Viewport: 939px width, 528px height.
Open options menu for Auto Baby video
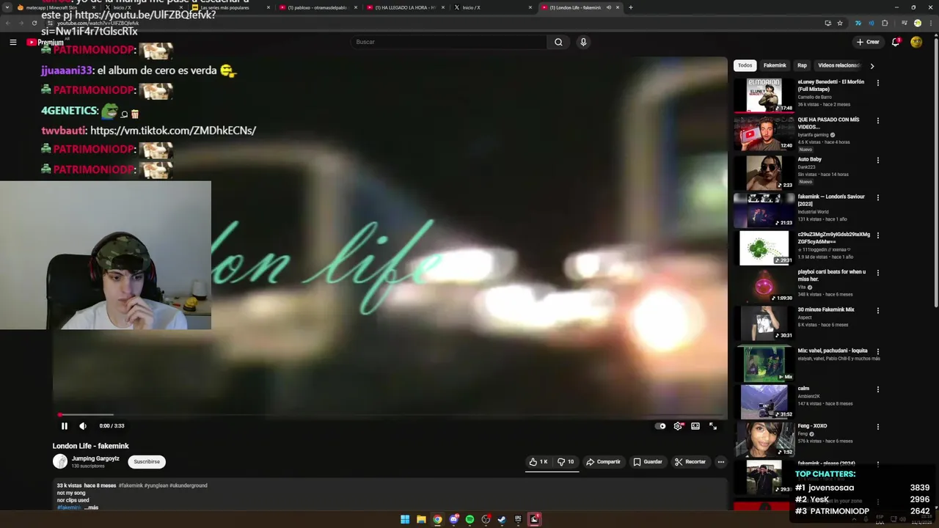click(x=877, y=160)
